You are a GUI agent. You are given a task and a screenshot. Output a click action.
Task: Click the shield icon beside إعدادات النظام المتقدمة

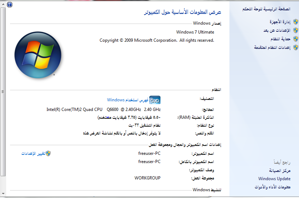coord(295,47)
